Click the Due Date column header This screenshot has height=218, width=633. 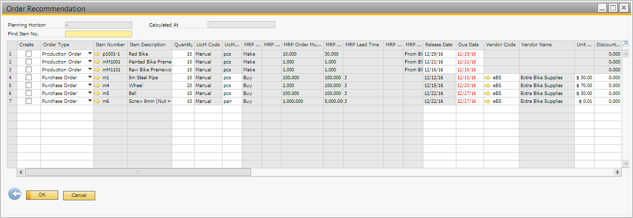pos(469,45)
